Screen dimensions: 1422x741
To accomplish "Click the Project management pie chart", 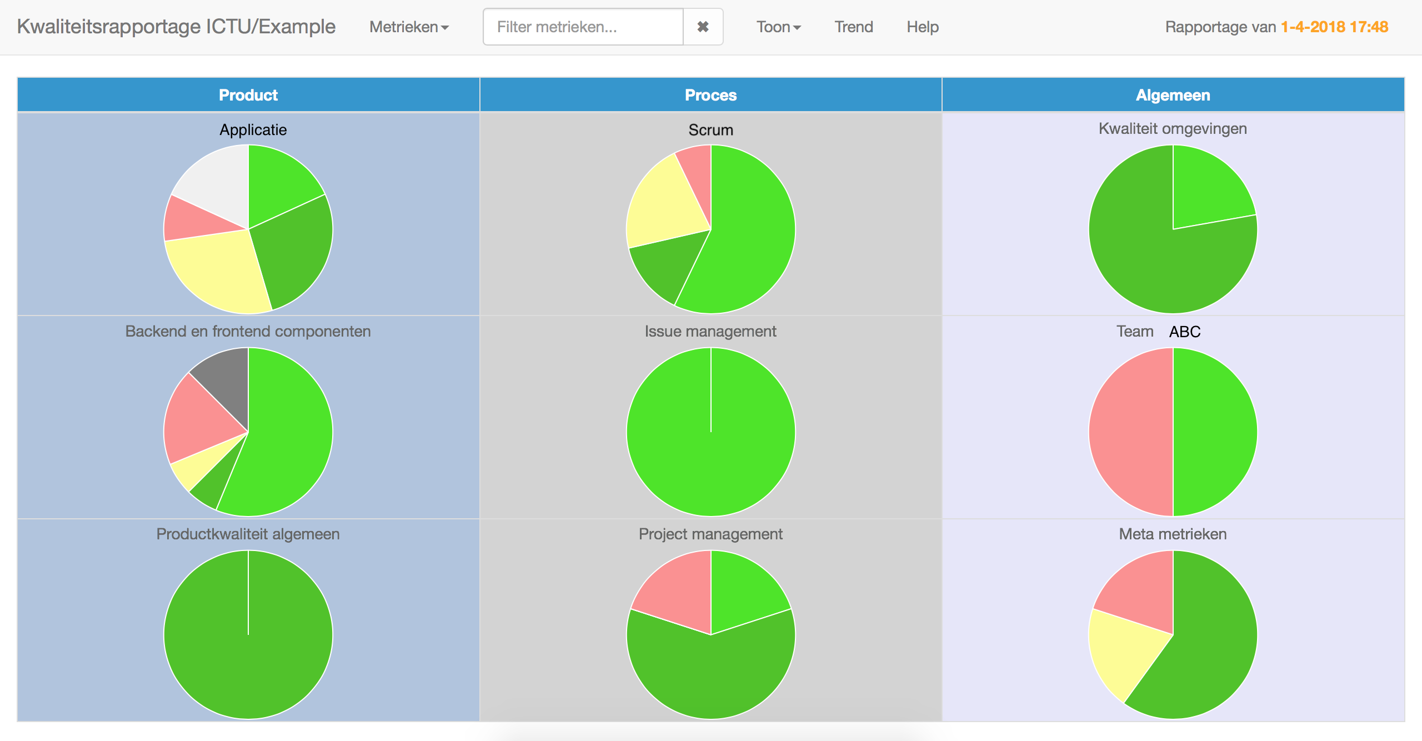I will tap(710, 634).
